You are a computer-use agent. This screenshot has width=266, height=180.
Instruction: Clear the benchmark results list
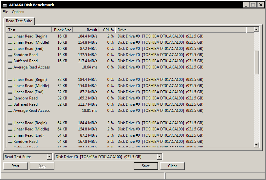[172, 166]
